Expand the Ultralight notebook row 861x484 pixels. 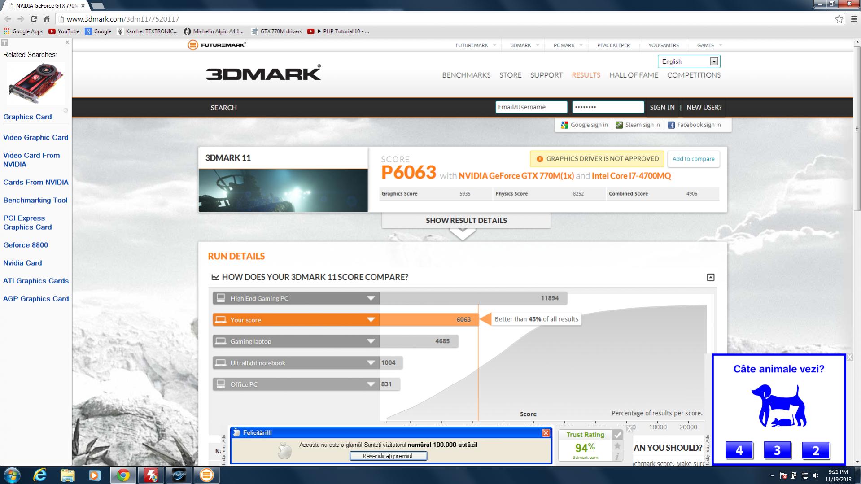coord(371,363)
